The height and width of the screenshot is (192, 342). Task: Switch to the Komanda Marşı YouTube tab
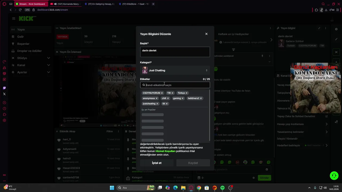click(x=65, y=4)
